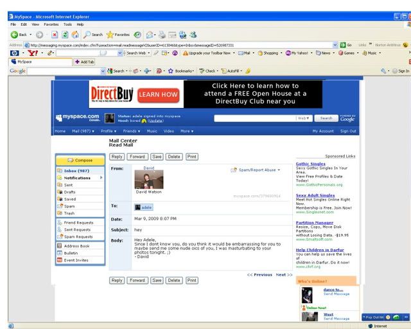Open the Back button history dropdown arrow

tap(30, 35)
